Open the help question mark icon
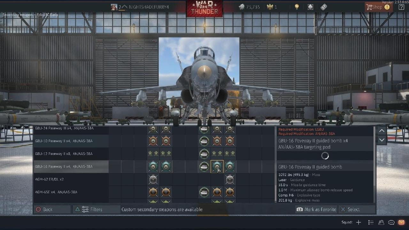409x230 pixels. (x=401, y=7)
